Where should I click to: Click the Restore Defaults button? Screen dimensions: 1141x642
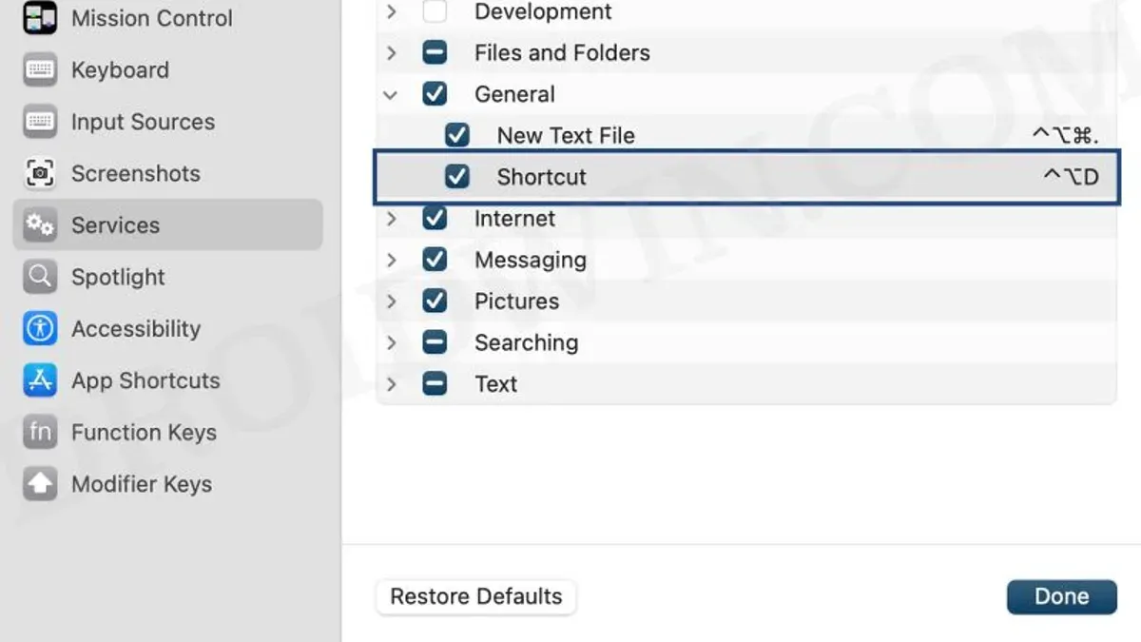click(476, 596)
